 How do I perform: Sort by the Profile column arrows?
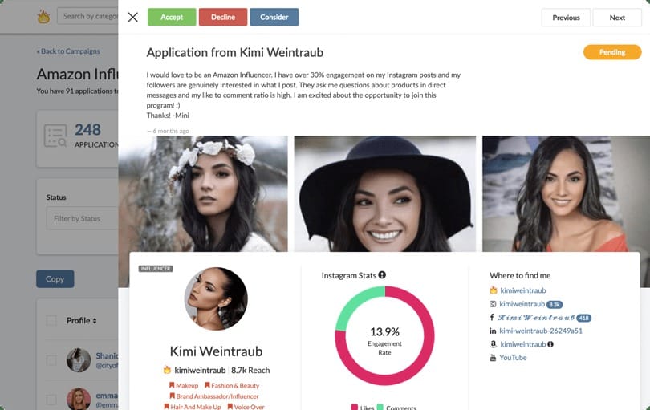pyautogui.click(x=95, y=321)
